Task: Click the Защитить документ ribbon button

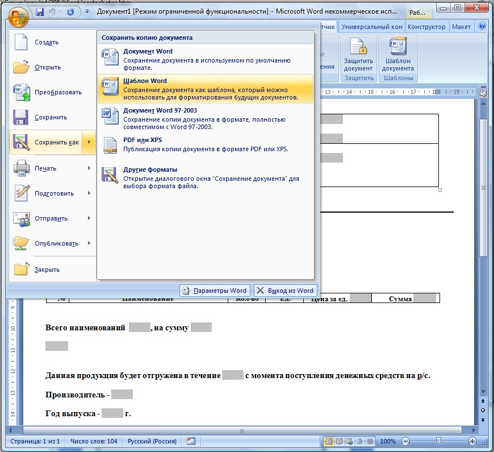Action: [x=358, y=54]
